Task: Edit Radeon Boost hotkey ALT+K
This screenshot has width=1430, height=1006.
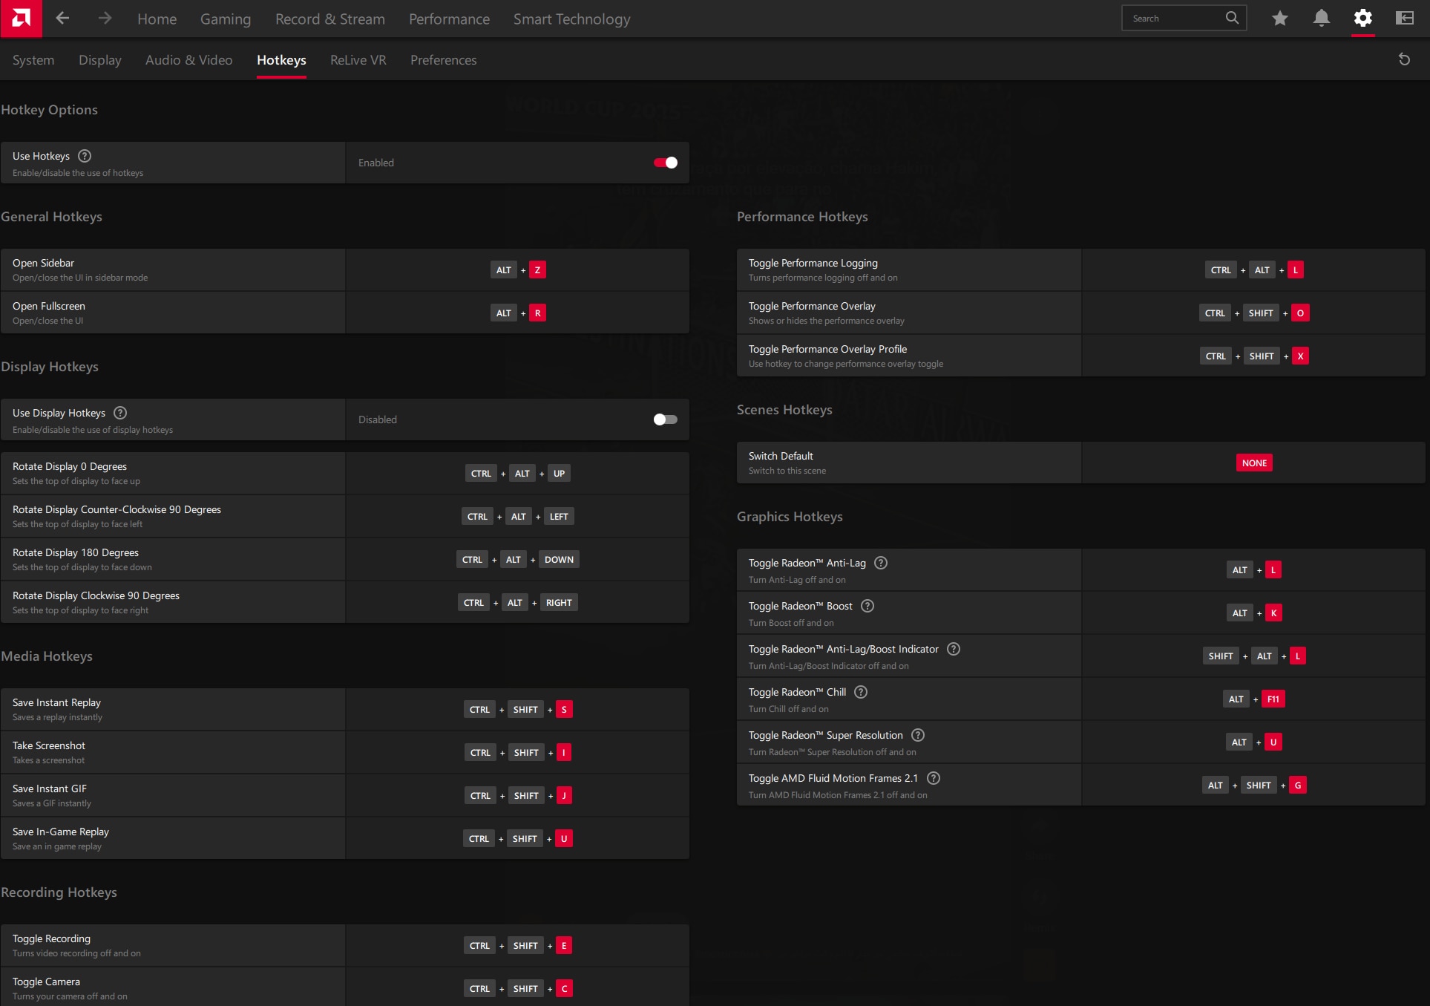Action: pyautogui.click(x=1254, y=613)
